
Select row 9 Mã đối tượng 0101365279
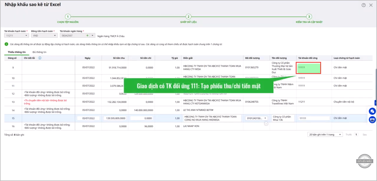[x=252, y=67]
